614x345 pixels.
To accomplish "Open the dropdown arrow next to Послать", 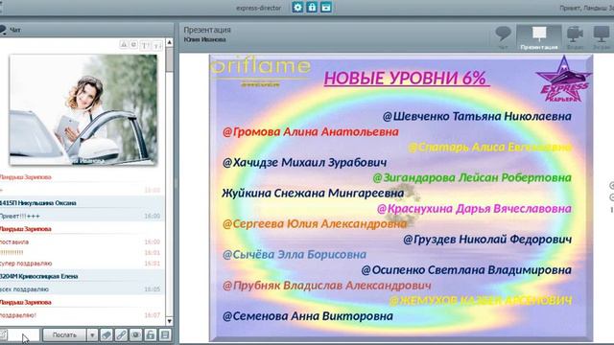I will pyautogui.click(x=92, y=334).
